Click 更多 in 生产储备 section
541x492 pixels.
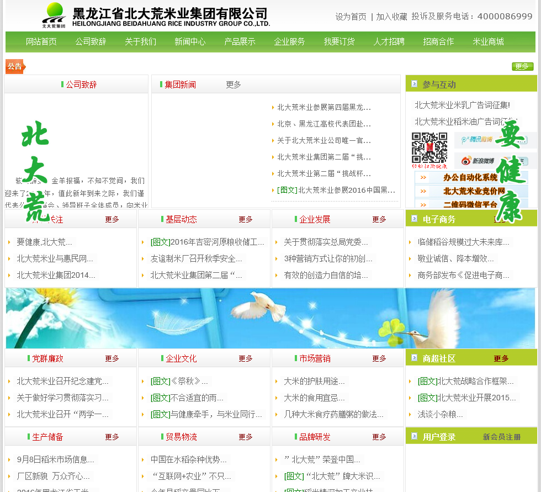(x=112, y=437)
